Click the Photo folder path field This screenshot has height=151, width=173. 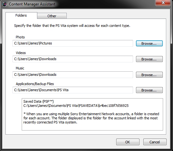tap(73, 44)
